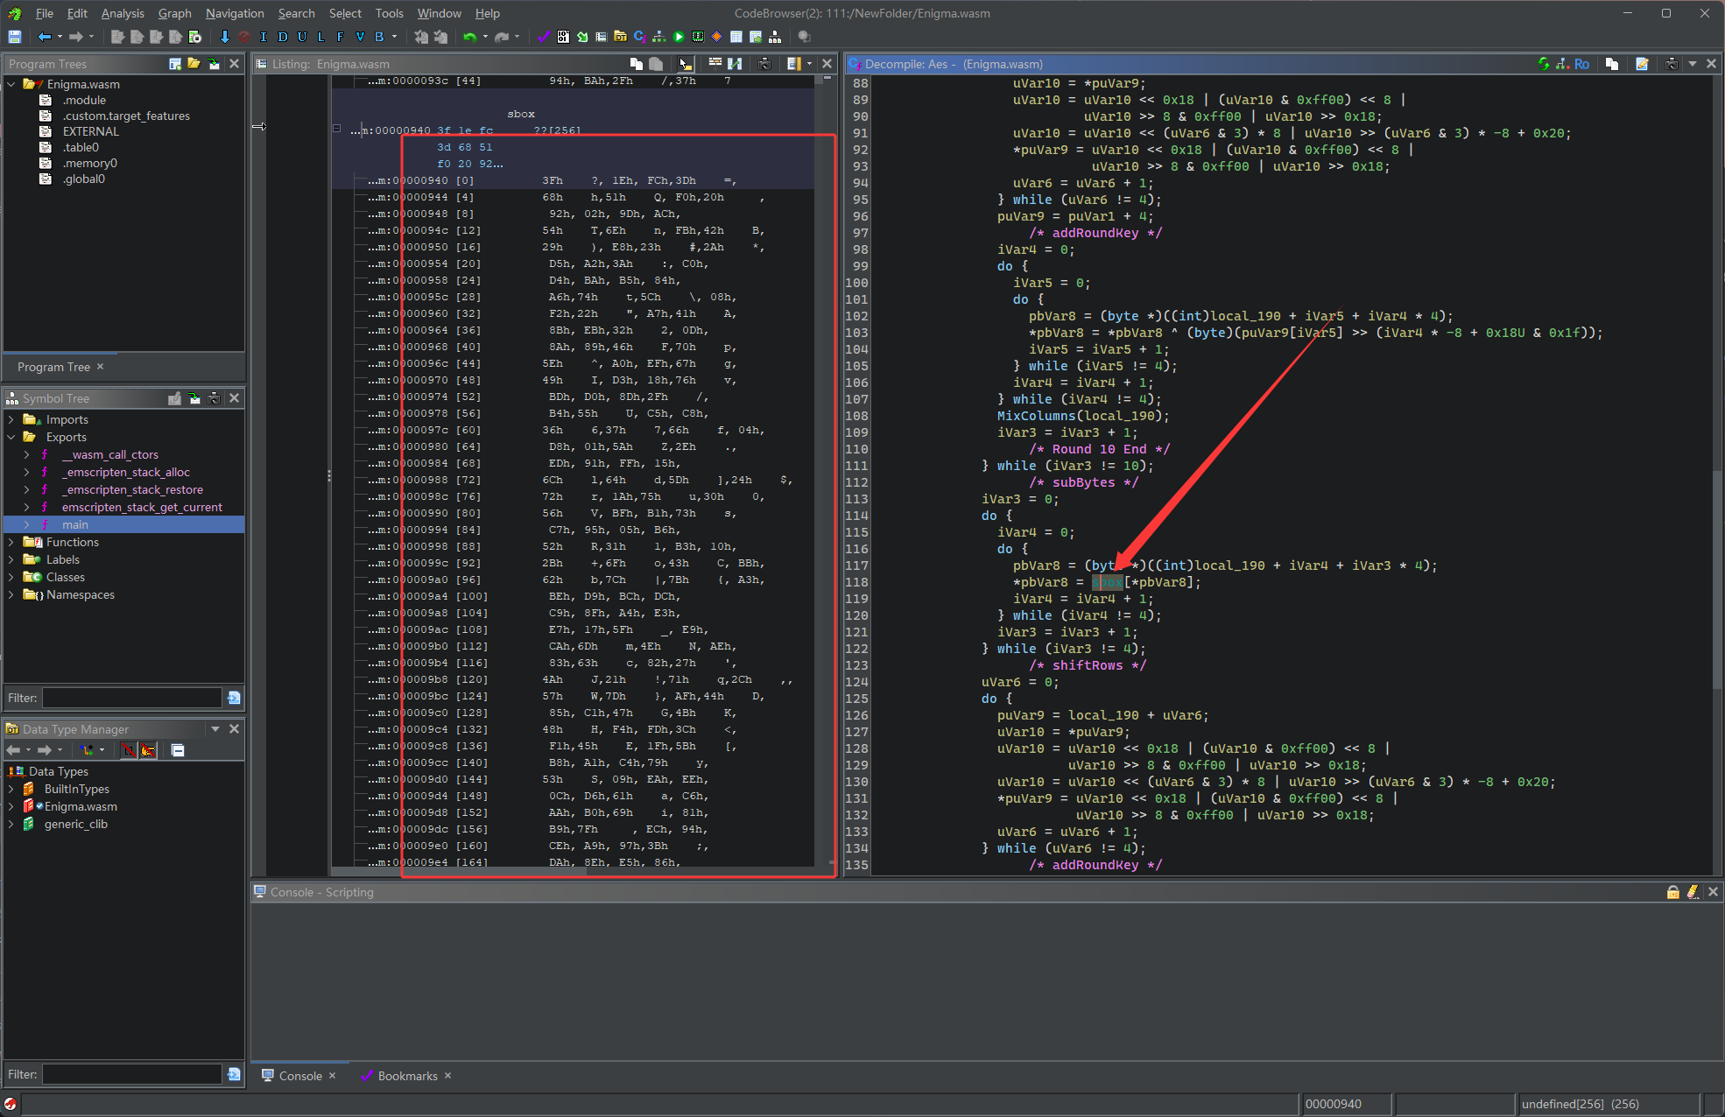
Task: Expand BuiltInTypes in Data Types
Action: 11,789
